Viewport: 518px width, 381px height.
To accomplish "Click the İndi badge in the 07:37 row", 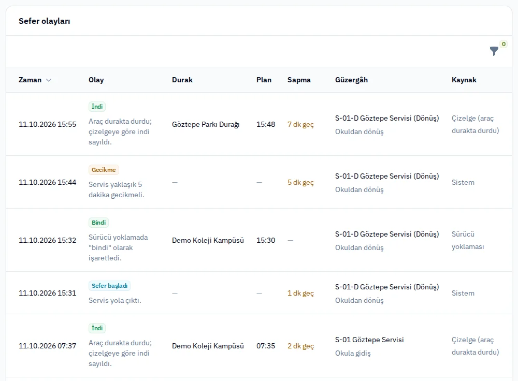I will click(97, 328).
